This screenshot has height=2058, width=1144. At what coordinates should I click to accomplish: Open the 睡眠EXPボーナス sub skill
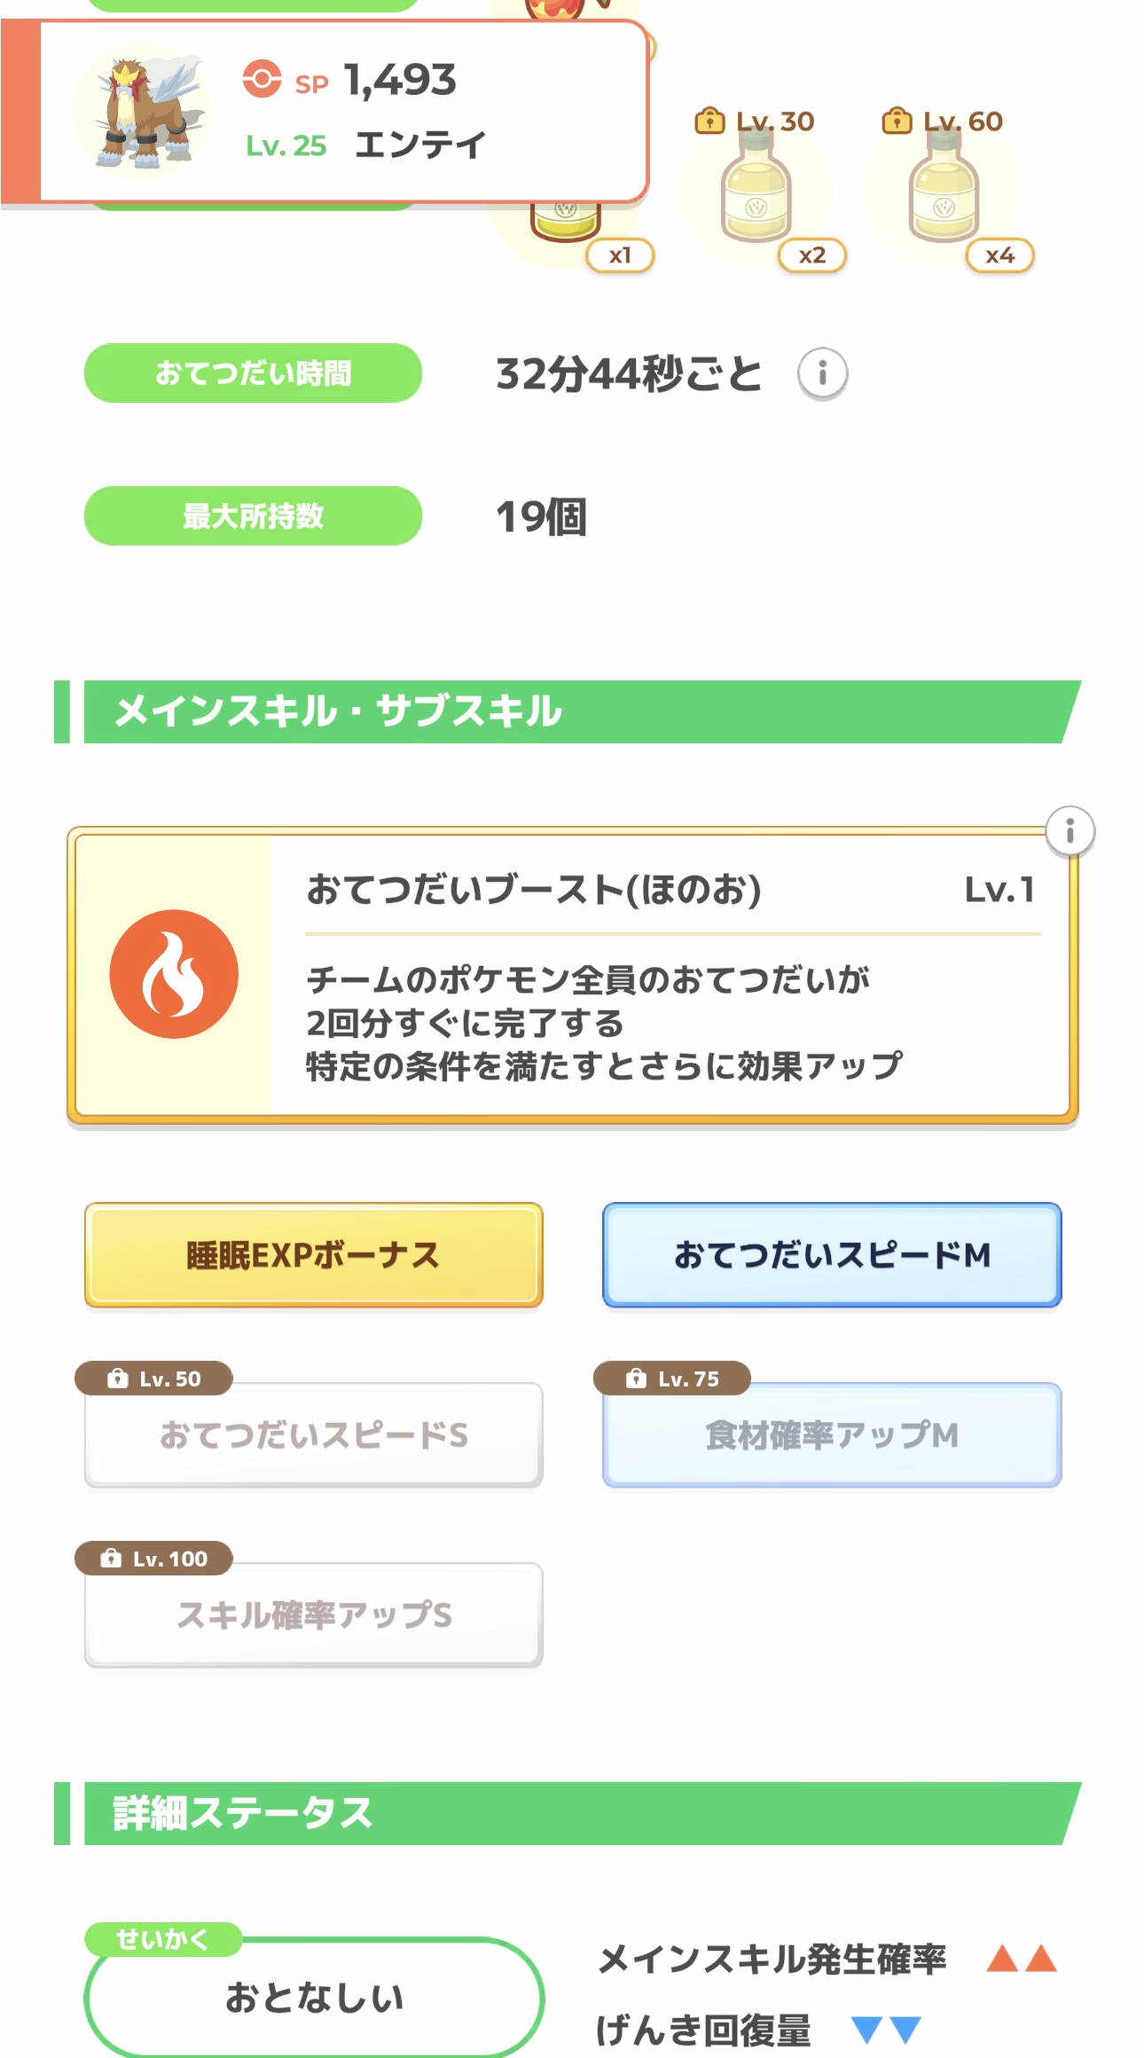point(313,1255)
